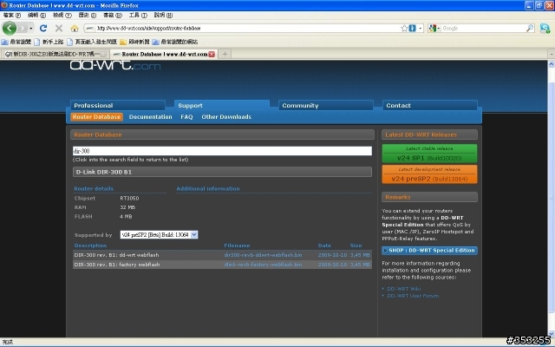This screenshot has height=347, width=555.
Task: Click the green v24 SP1 stable release button
Action: [x=429, y=154]
